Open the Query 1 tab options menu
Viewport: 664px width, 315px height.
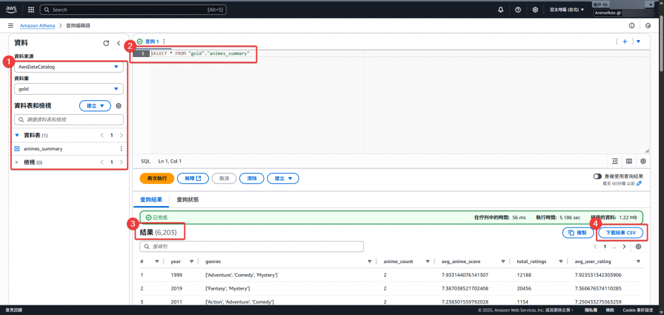tap(164, 41)
